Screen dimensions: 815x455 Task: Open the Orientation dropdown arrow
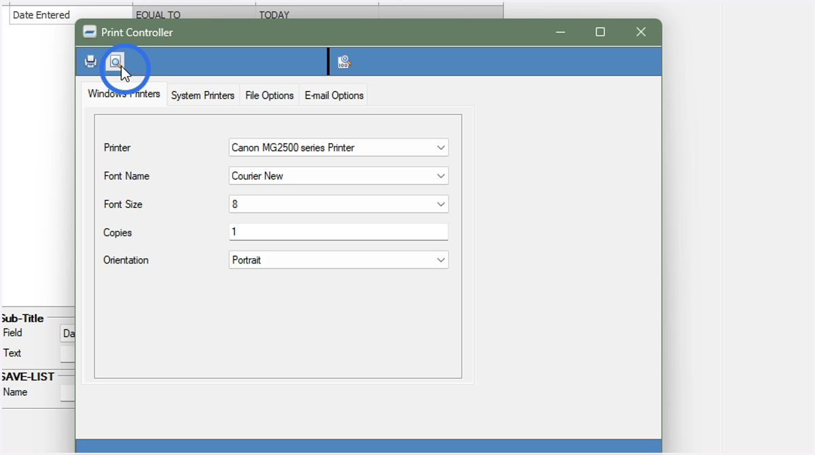tap(441, 260)
